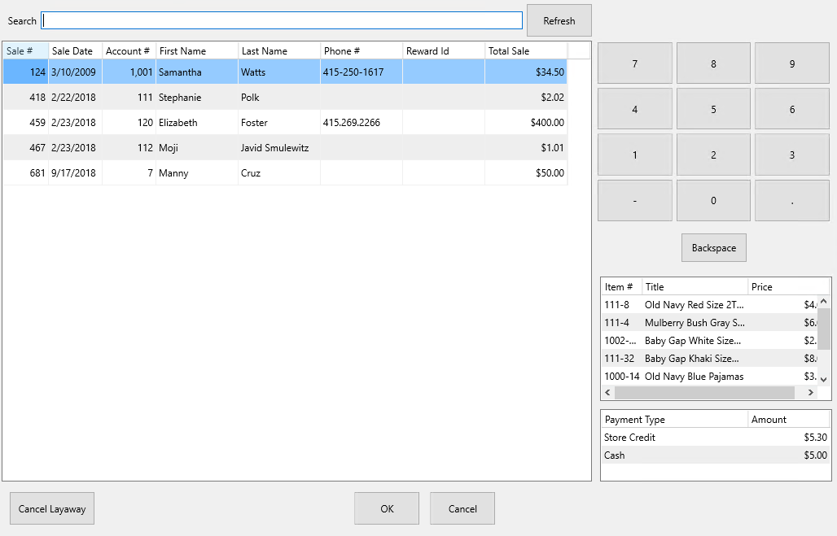
Task: Confirm with the OK button
Action: (x=387, y=509)
